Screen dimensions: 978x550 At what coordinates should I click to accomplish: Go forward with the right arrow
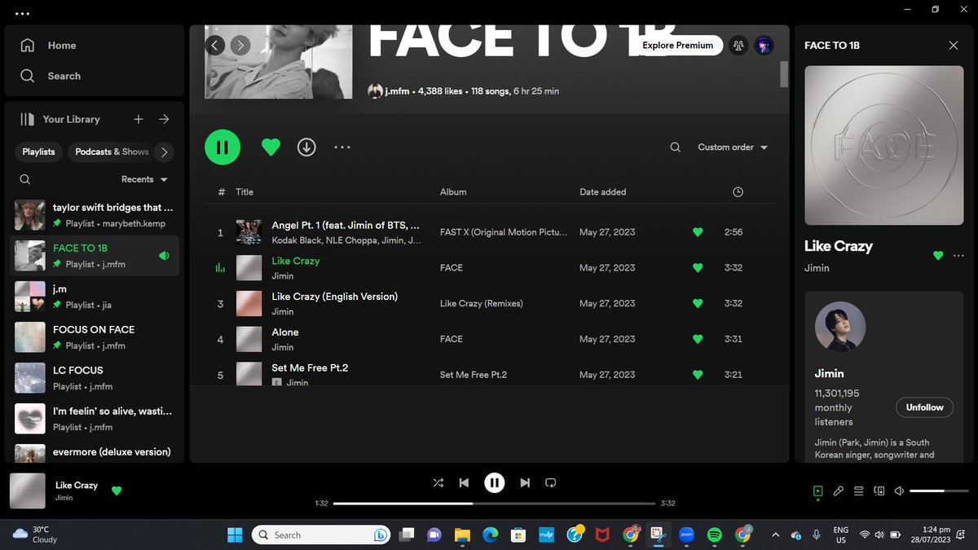coord(240,46)
